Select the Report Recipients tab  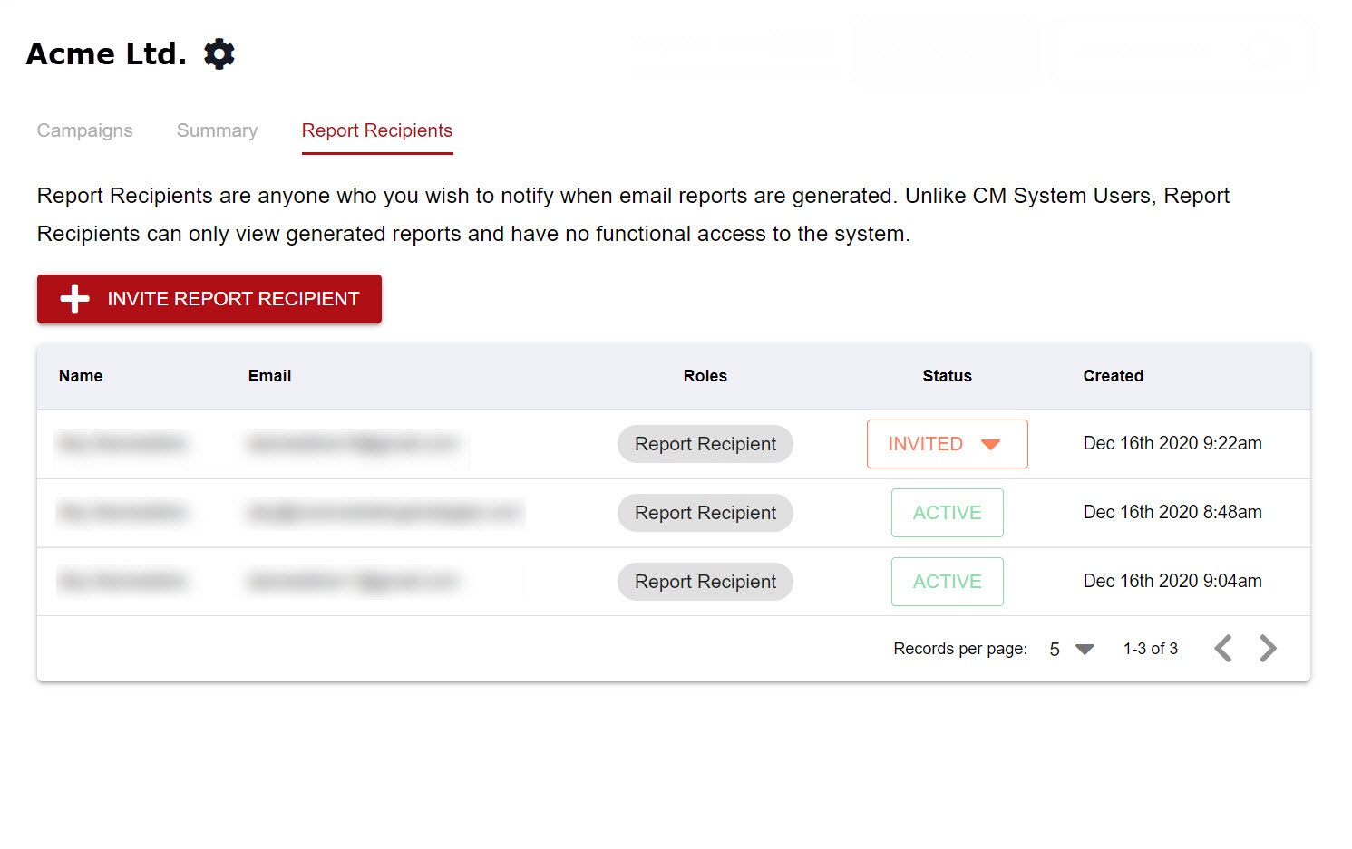376,130
